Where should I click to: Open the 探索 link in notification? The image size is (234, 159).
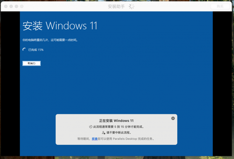pyautogui.click(x=95, y=139)
